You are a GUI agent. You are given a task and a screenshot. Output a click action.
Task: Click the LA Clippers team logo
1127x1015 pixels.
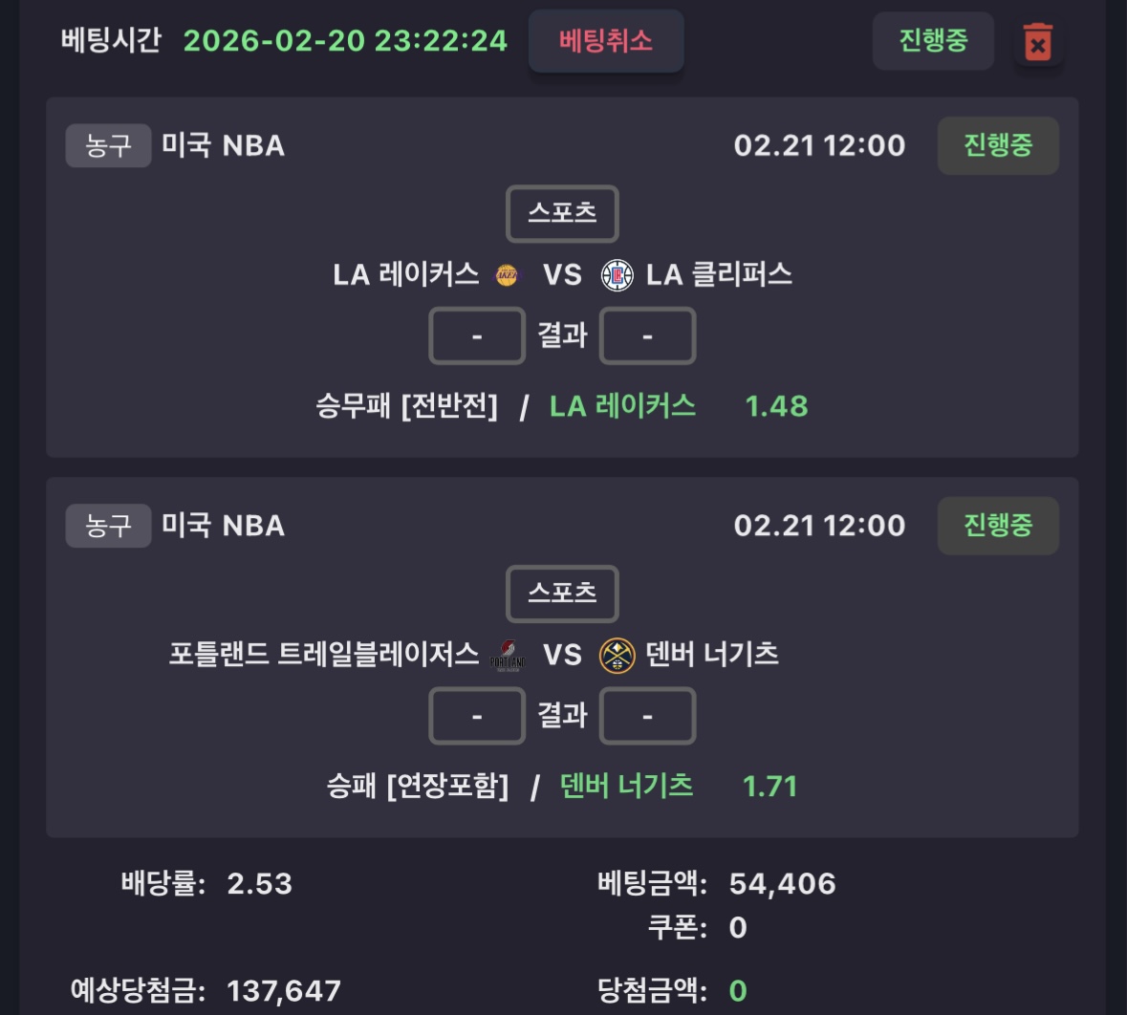pyautogui.click(x=617, y=275)
